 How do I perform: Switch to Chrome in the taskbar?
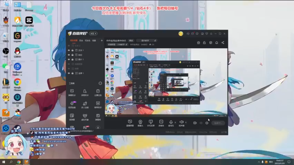tap(19, 162)
